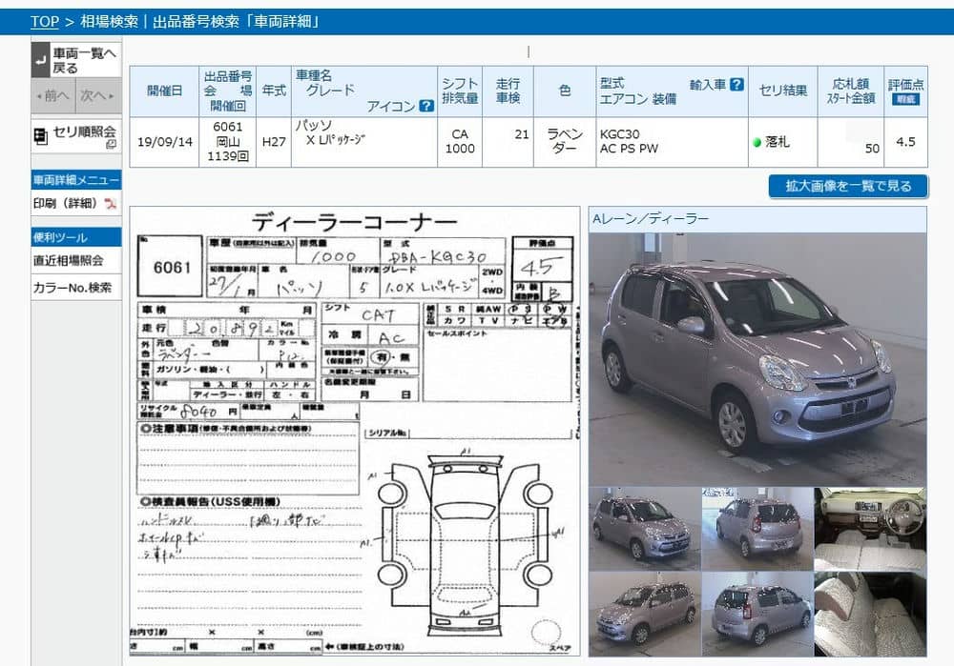The width and height of the screenshot is (954, 666).
Task: Click the mileage value 21
Action: pos(522,134)
